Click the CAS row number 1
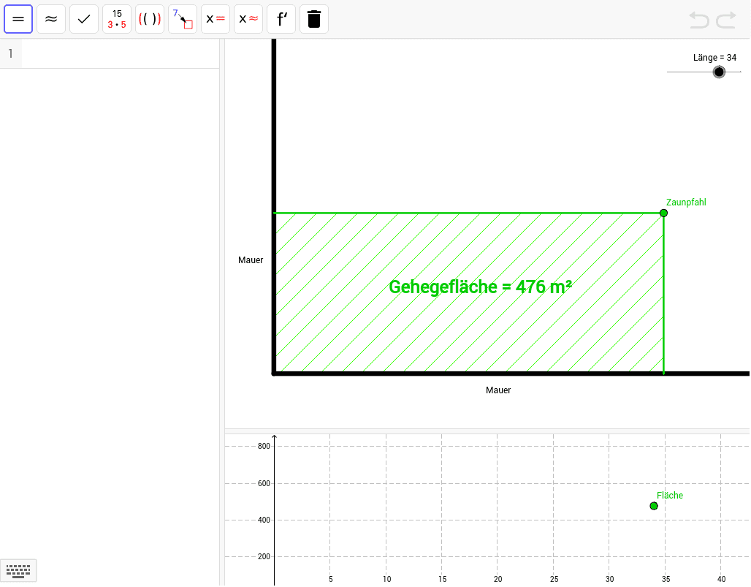 (x=10, y=53)
